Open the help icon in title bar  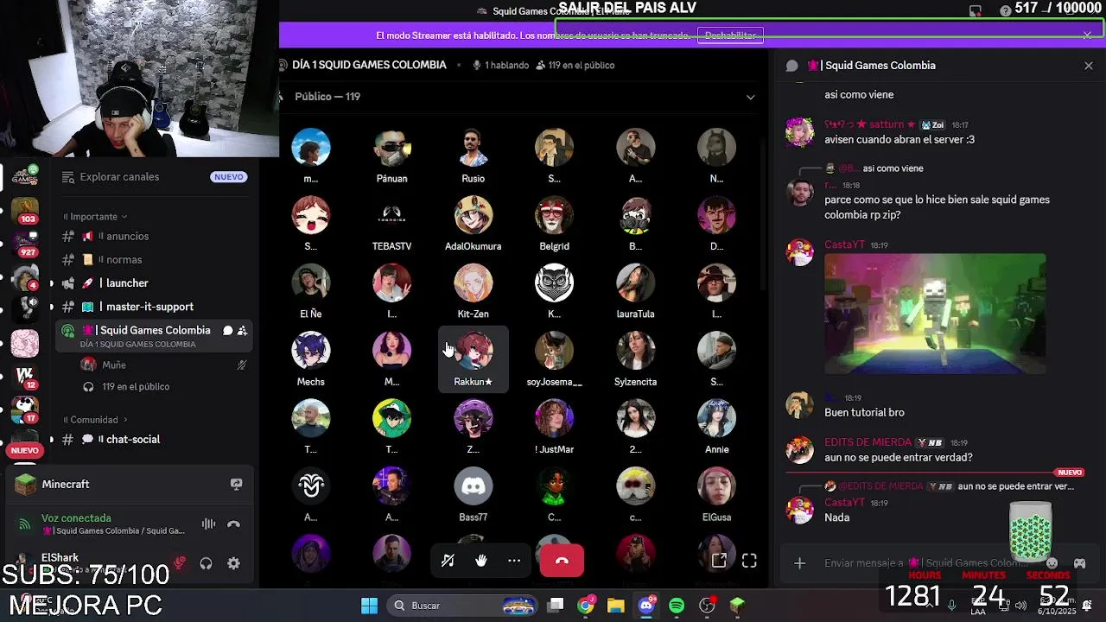click(x=1005, y=11)
